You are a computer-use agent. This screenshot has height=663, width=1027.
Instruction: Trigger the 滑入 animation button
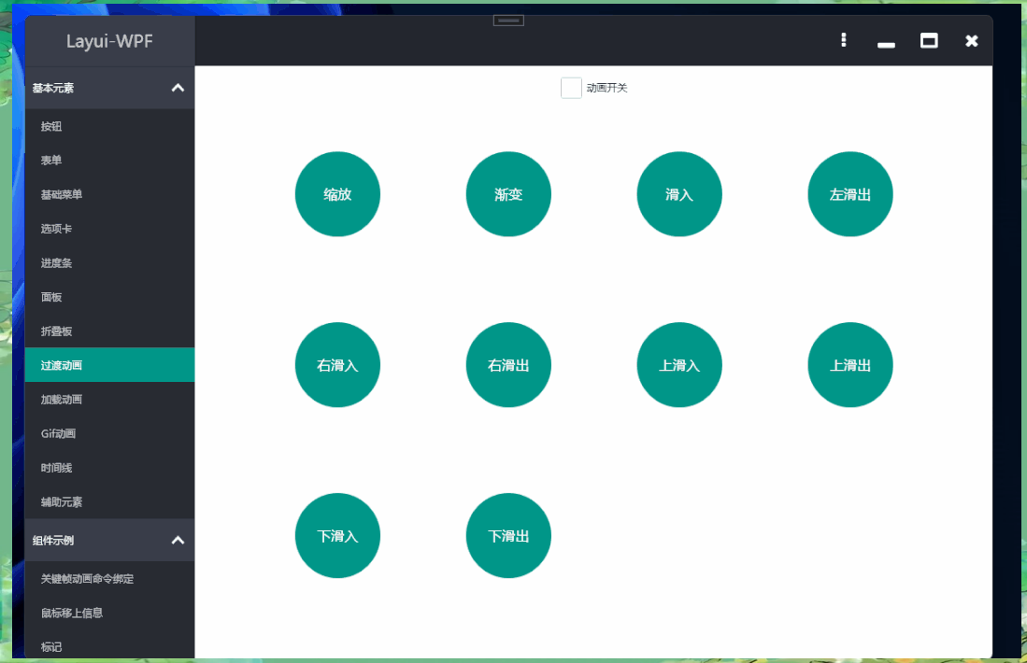point(679,194)
